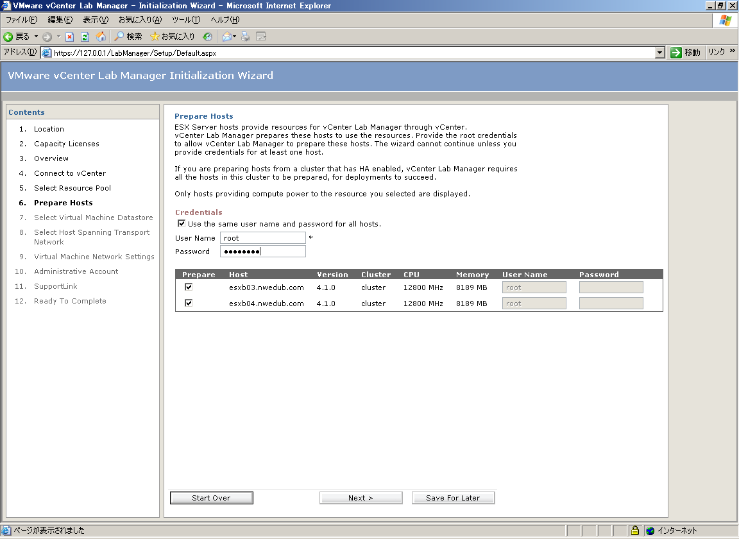This screenshot has width=739, height=539.
Task: Toggle 'Use the same user name' checkbox
Action: click(x=182, y=223)
